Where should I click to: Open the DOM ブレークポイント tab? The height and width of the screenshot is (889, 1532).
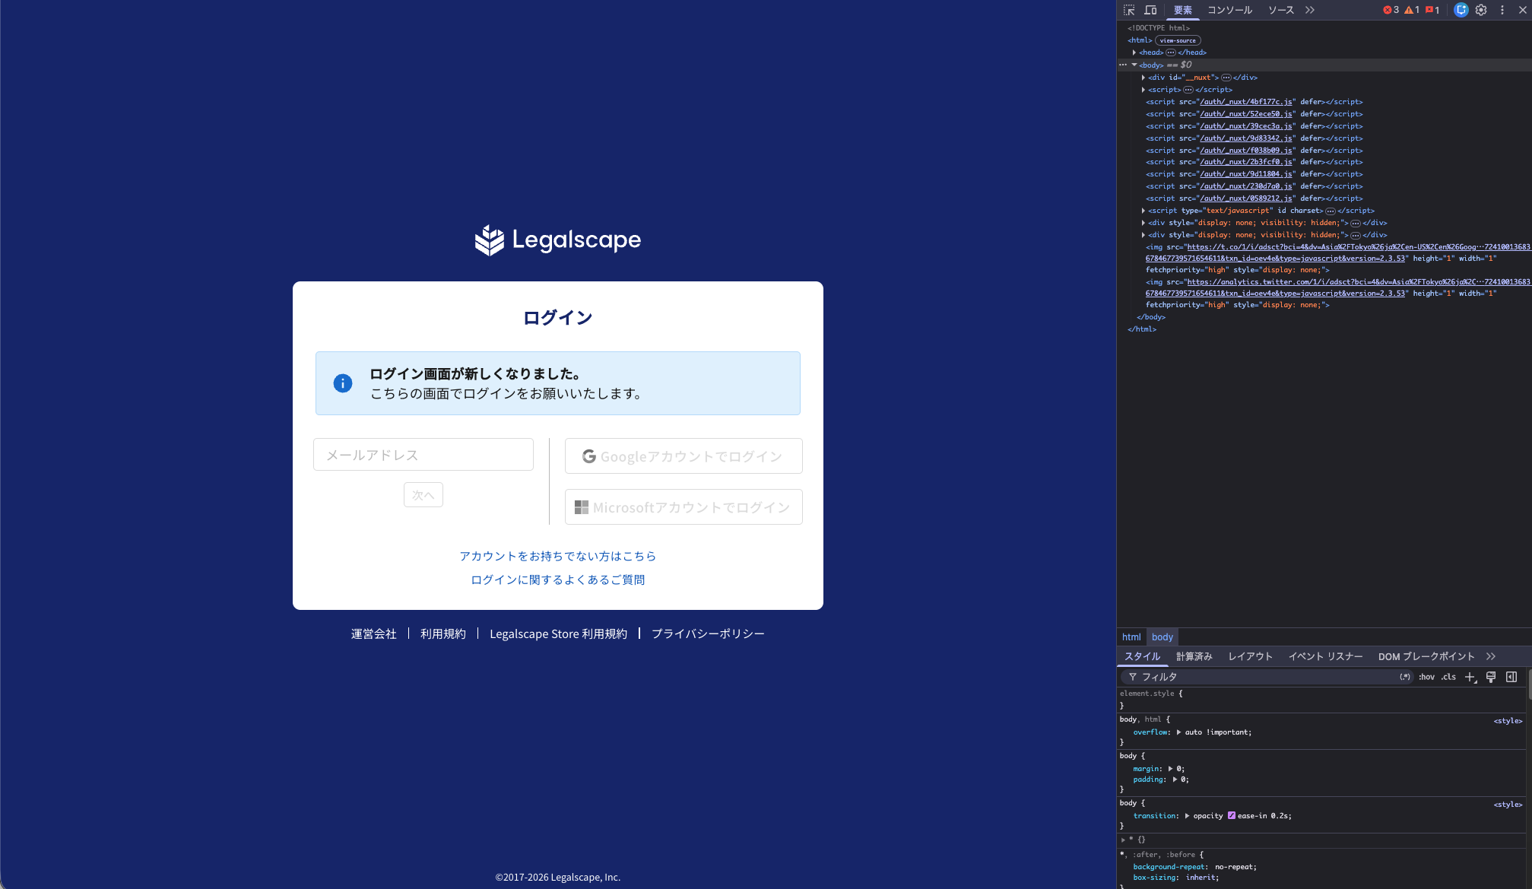coord(1426,656)
